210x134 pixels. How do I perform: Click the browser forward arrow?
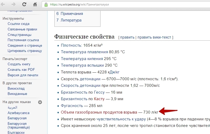click(14, 4)
